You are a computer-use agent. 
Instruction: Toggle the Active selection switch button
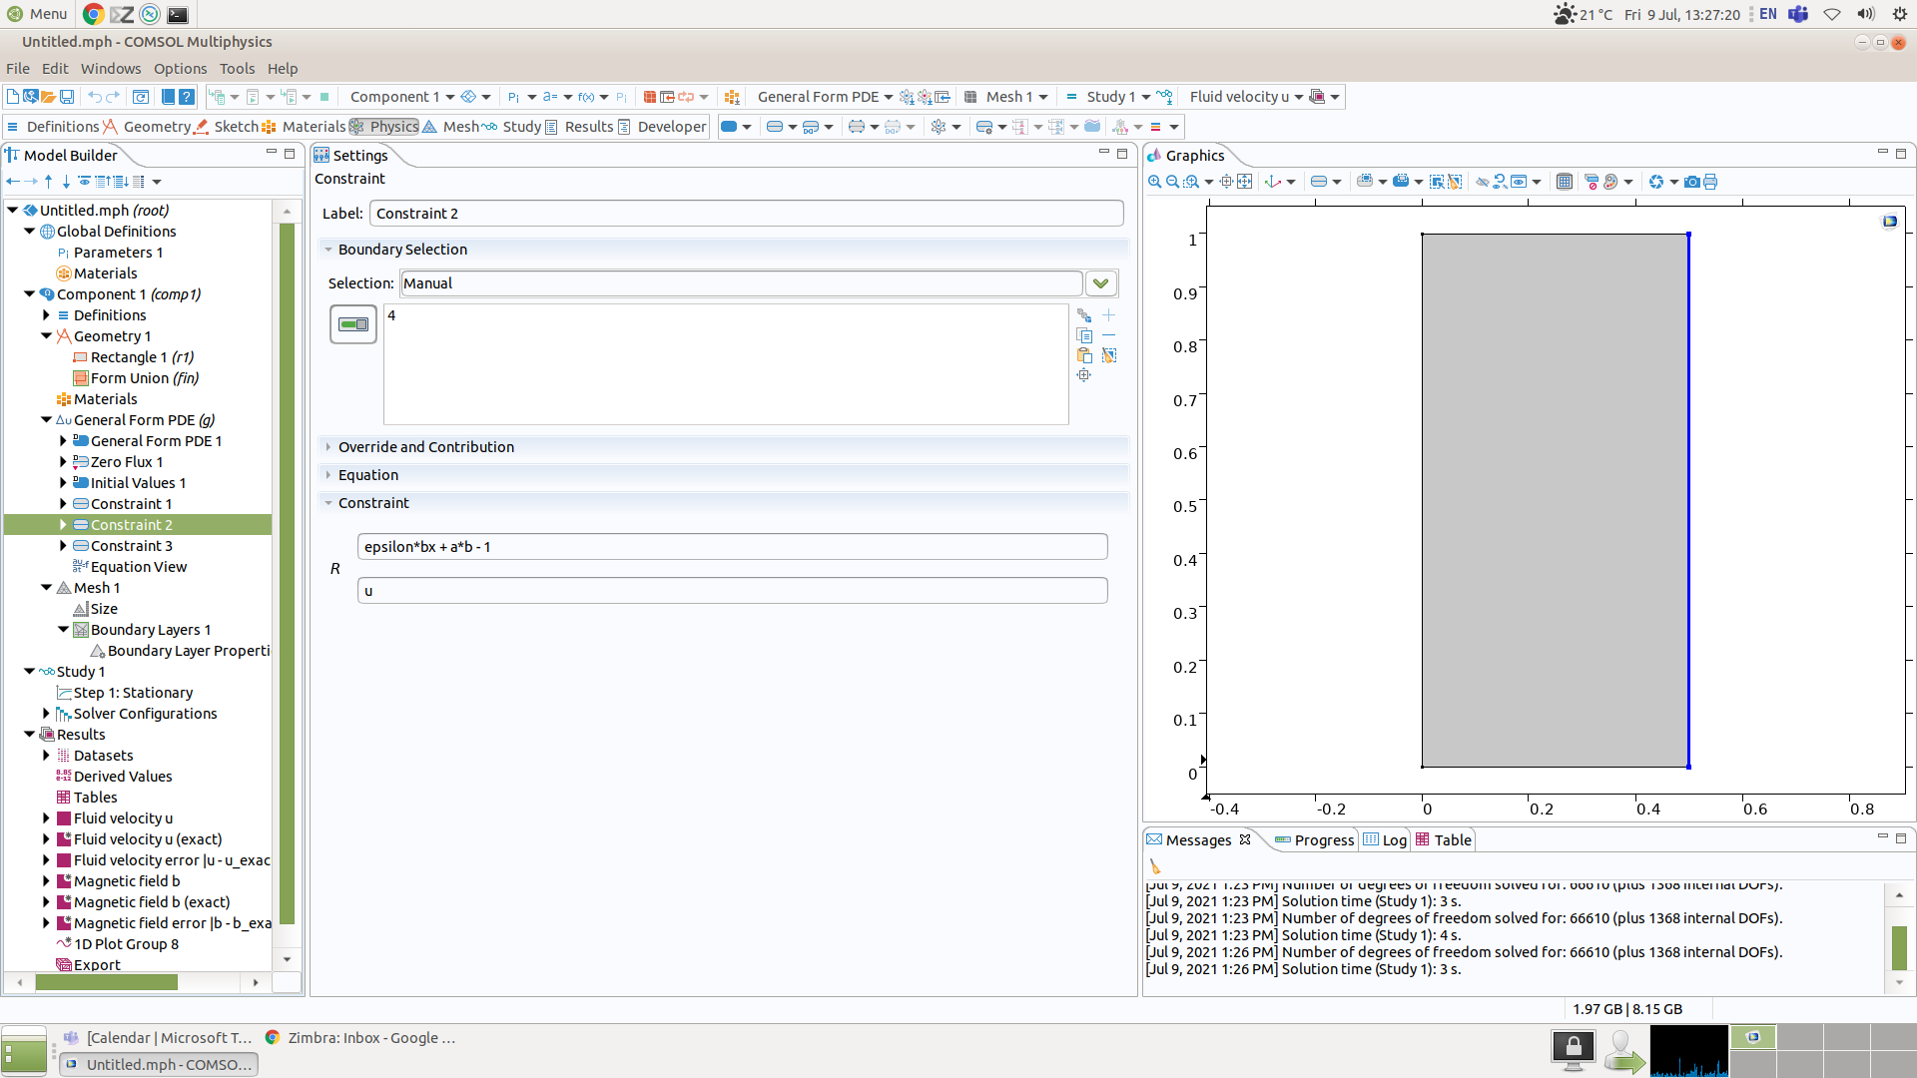coord(353,324)
